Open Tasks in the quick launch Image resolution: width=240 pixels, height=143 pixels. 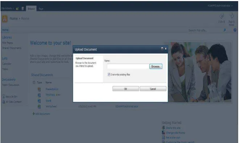coord(5,69)
